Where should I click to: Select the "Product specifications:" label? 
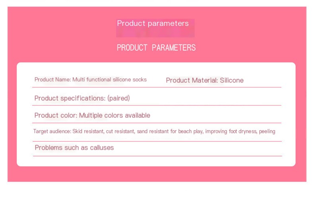click(70, 98)
